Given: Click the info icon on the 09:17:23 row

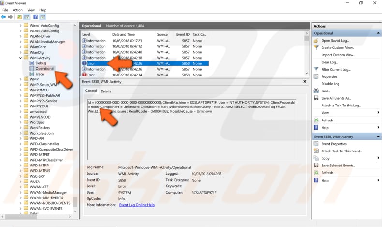Looking at the screenshot, I should (x=84, y=41).
